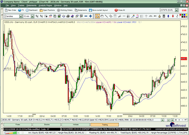Open the Window menu
This screenshot has width=189, height=135.
click(58, 5)
